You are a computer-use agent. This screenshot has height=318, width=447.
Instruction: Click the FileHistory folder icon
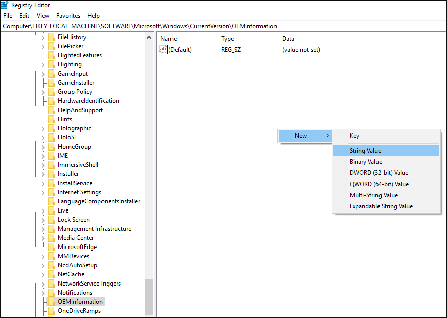52,37
